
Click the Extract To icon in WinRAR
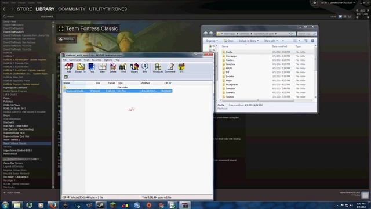(x=81, y=68)
